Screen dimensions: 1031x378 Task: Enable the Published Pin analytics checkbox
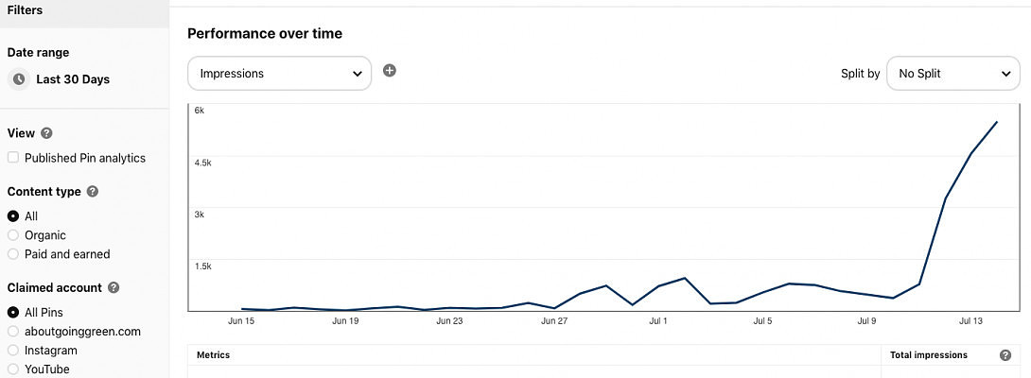pos(13,158)
